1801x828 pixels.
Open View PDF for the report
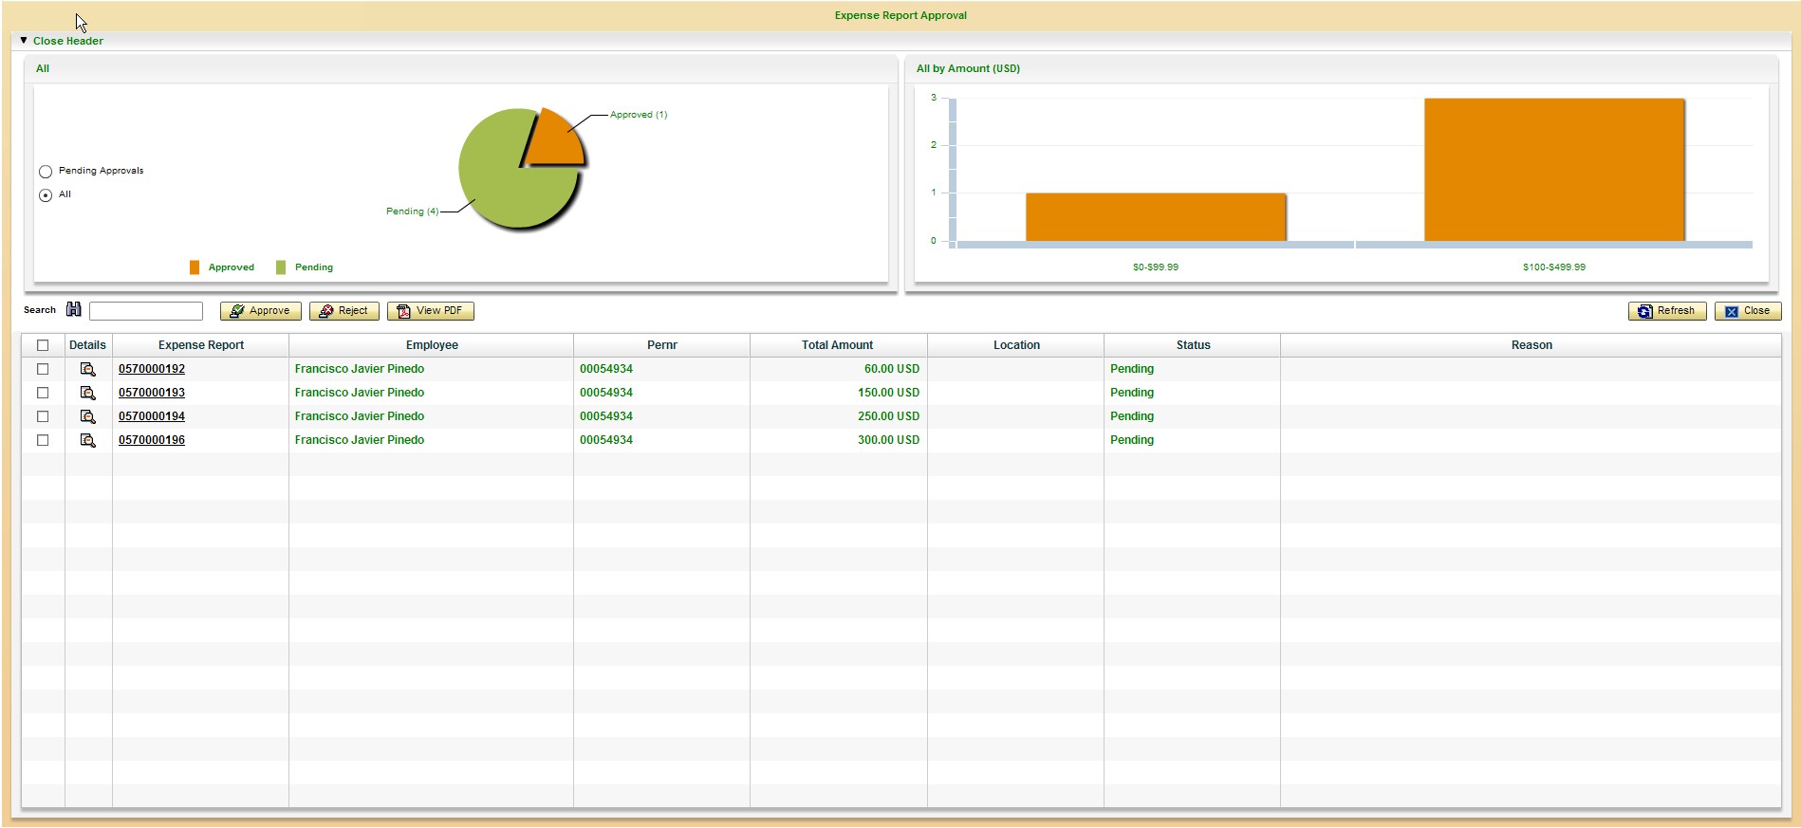(x=431, y=311)
